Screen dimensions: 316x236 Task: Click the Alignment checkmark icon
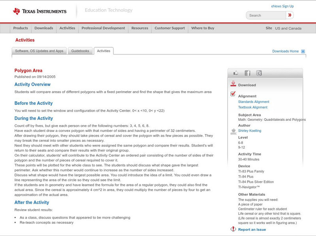233,94
